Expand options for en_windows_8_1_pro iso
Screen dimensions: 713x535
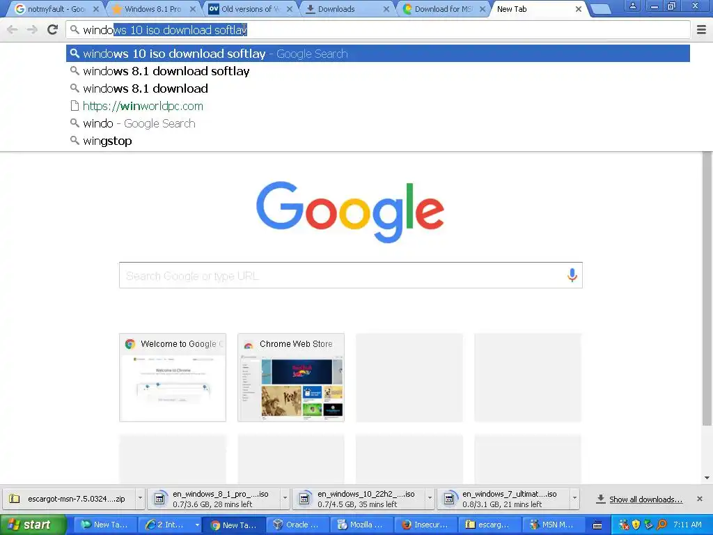coord(285,499)
